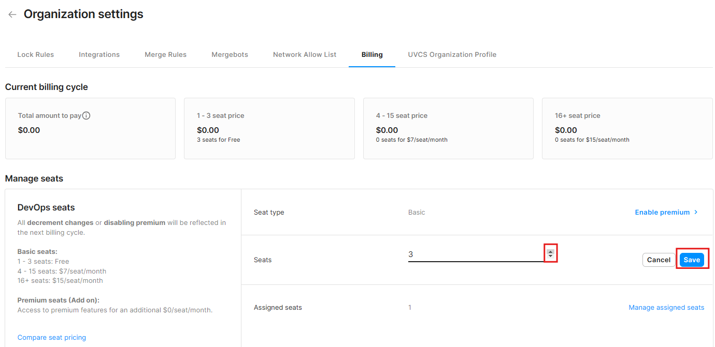Focus the Seats number input field
The image size is (715, 347).
tap(474, 254)
